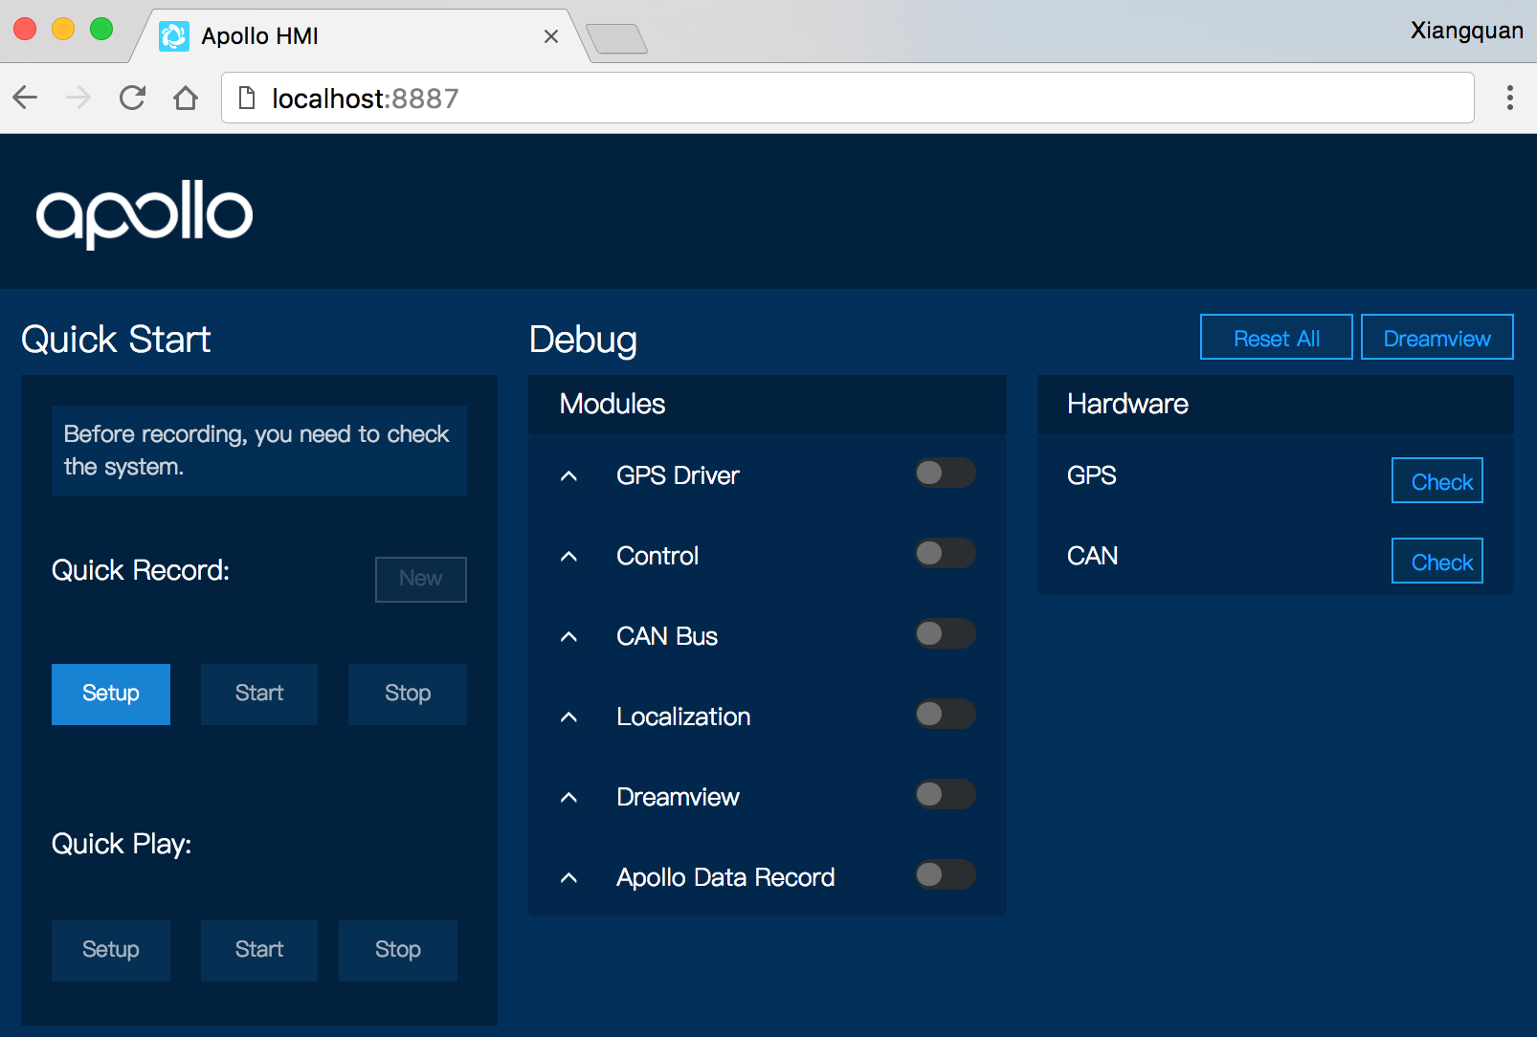The height and width of the screenshot is (1037, 1537).
Task: Click the Xiangquan profile name
Action: coord(1466,31)
